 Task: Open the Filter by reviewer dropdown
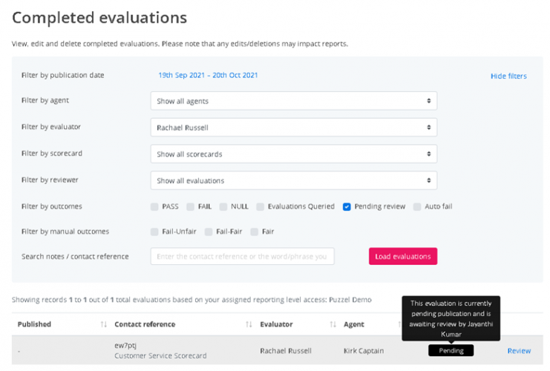pyautogui.click(x=293, y=180)
